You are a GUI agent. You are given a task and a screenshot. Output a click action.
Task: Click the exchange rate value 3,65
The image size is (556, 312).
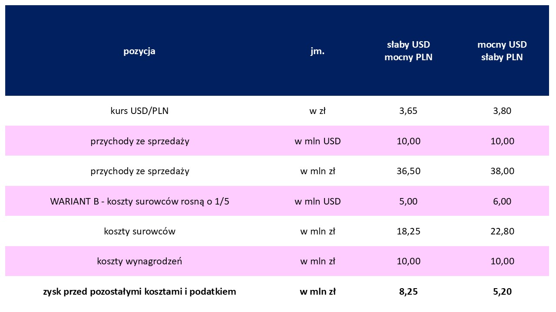tap(408, 110)
